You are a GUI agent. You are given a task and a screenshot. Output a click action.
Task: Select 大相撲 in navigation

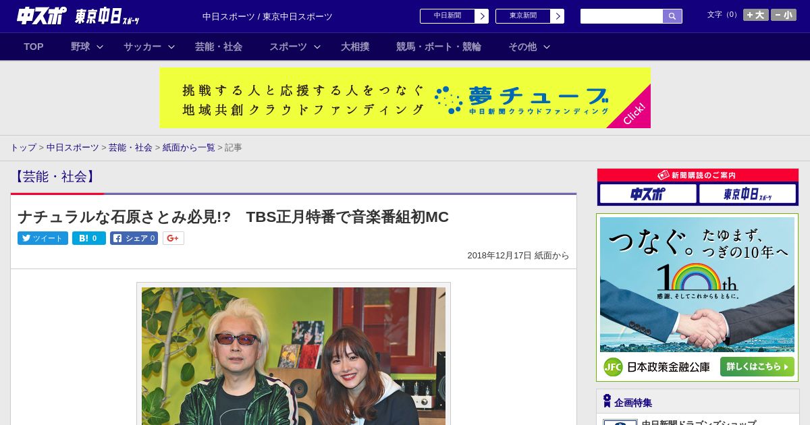pyautogui.click(x=355, y=47)
